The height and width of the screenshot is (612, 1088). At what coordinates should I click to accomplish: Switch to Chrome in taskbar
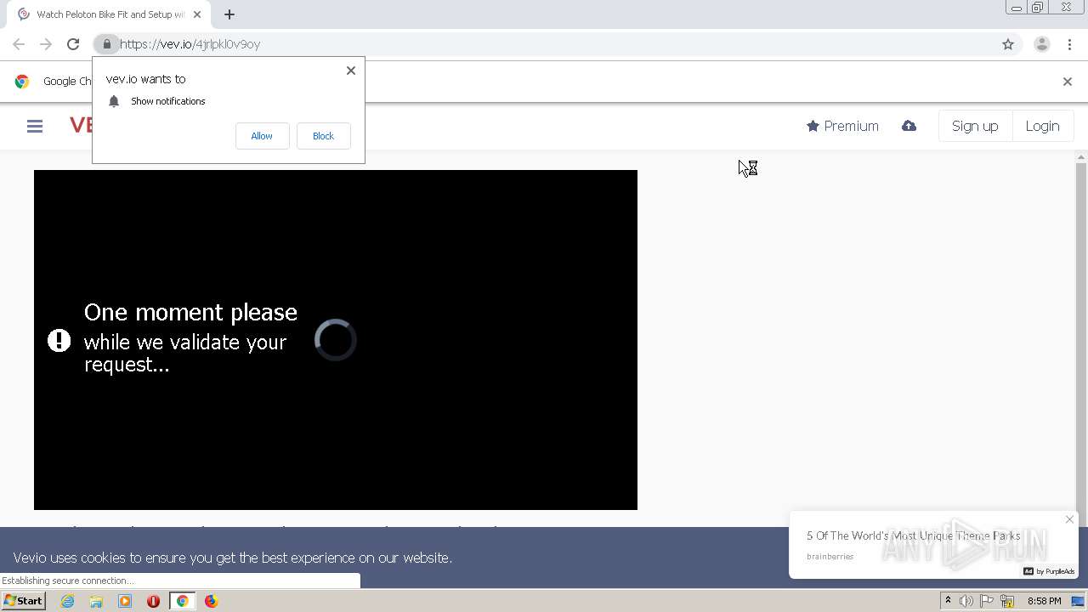pos(182,601)
